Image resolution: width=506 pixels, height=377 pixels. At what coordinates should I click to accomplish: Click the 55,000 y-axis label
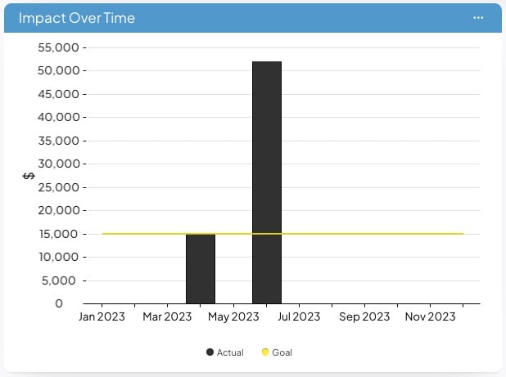58,47
